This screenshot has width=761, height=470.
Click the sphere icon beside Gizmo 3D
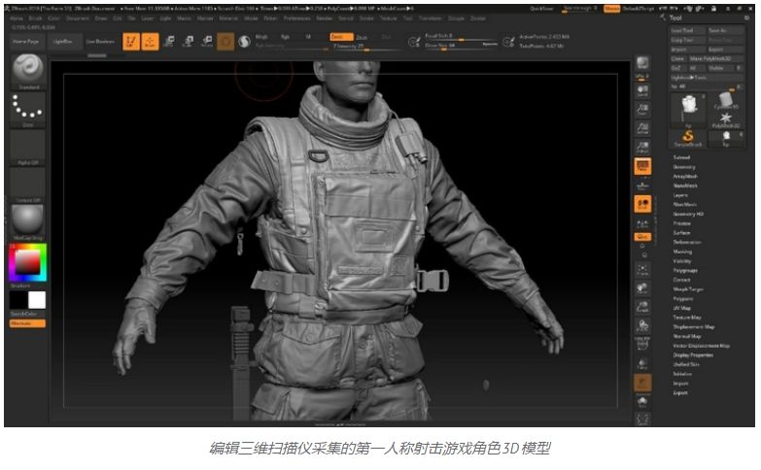pyautogui.click(x=245, y=42)
